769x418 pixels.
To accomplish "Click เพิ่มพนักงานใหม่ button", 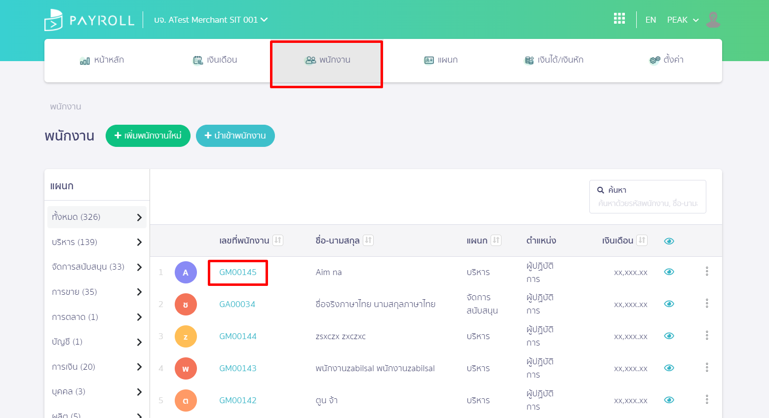I will point(148,136).
